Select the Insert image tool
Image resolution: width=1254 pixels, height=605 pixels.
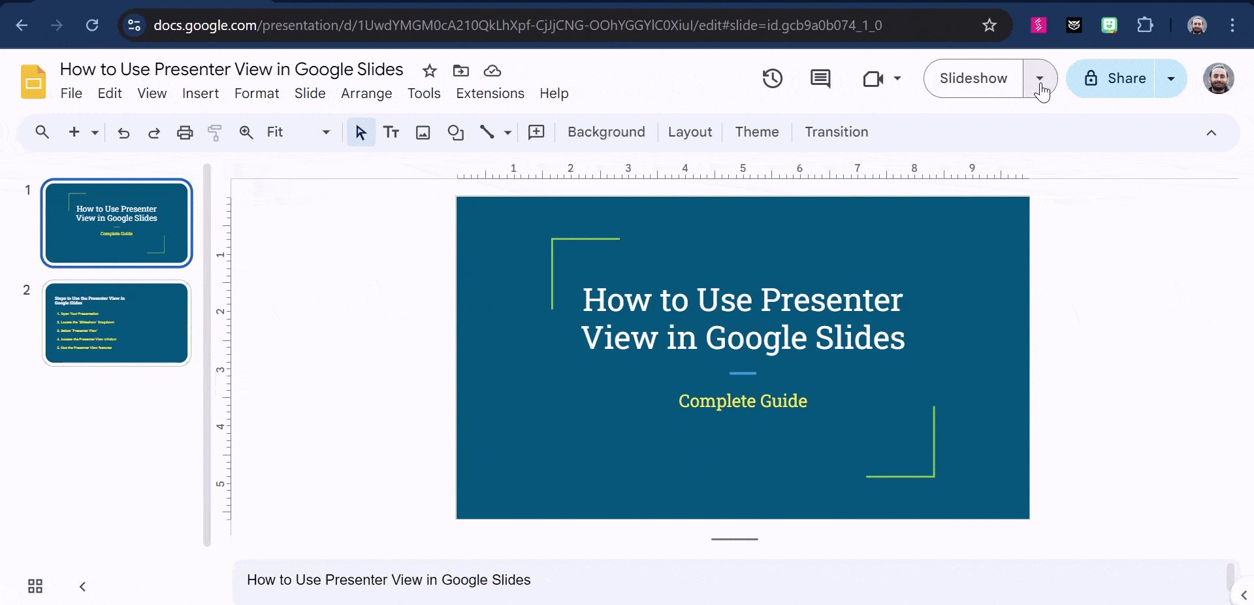(423, 132)
